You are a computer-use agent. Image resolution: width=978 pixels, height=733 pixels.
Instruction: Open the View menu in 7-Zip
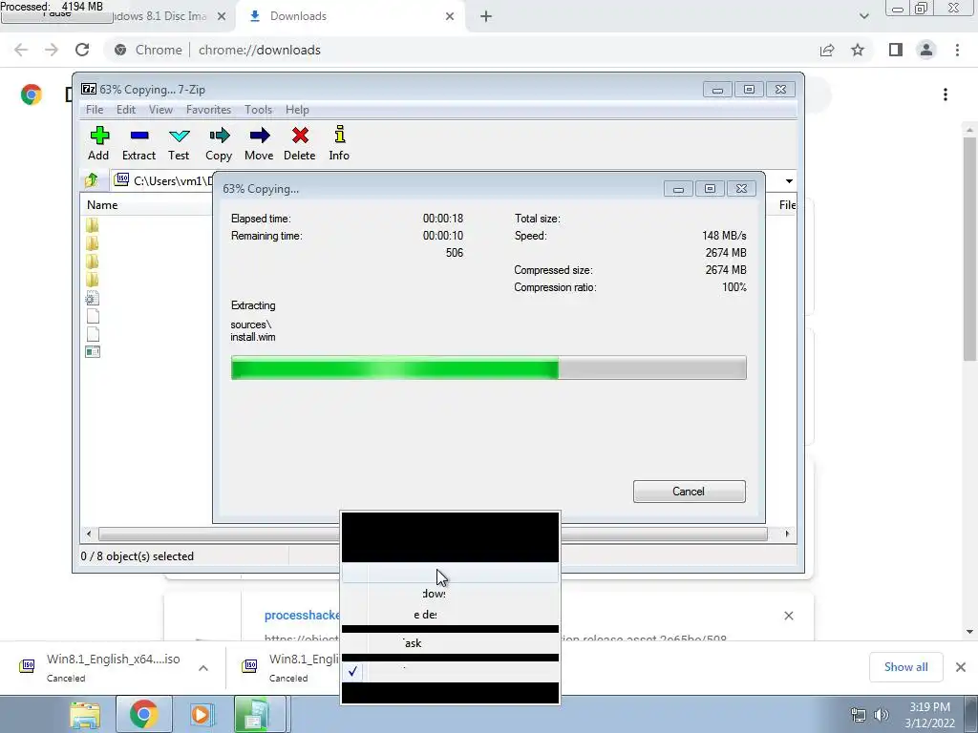[x=160, y=110]
